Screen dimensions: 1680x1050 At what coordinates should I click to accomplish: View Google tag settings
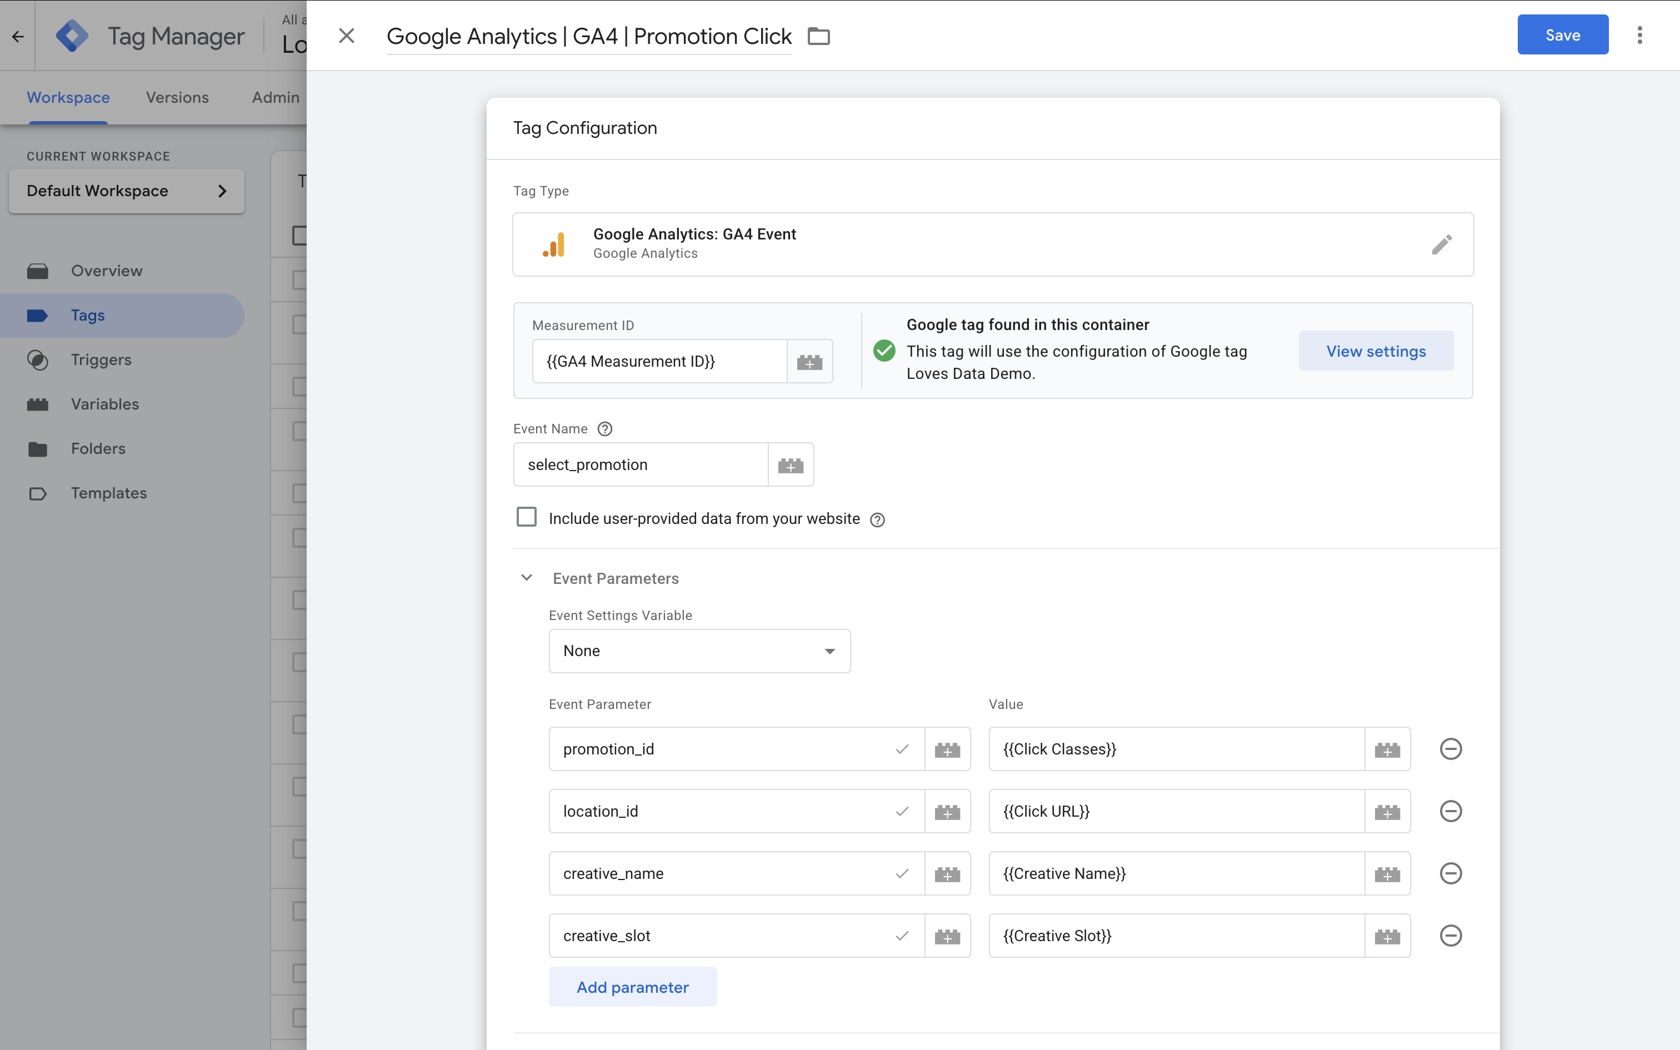tap(1376, 351)
